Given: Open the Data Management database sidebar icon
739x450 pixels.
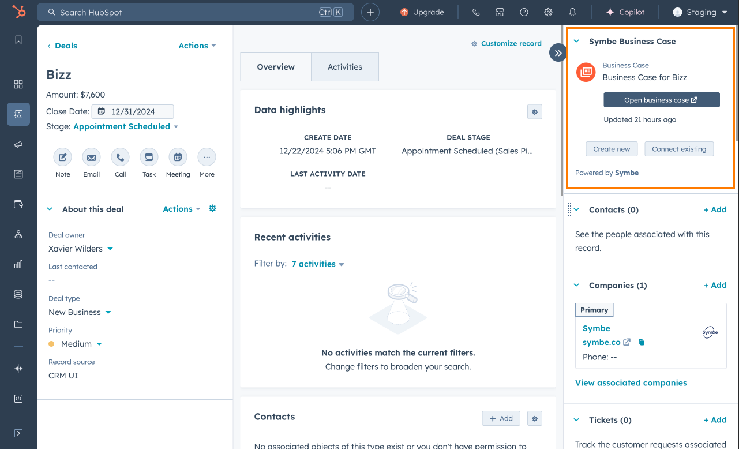Looking at the screenshot, I should pos(18,294).
